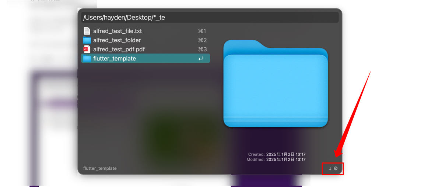Click the red PDF icon for alfred_test_pdf.pdf

(87, 49)
